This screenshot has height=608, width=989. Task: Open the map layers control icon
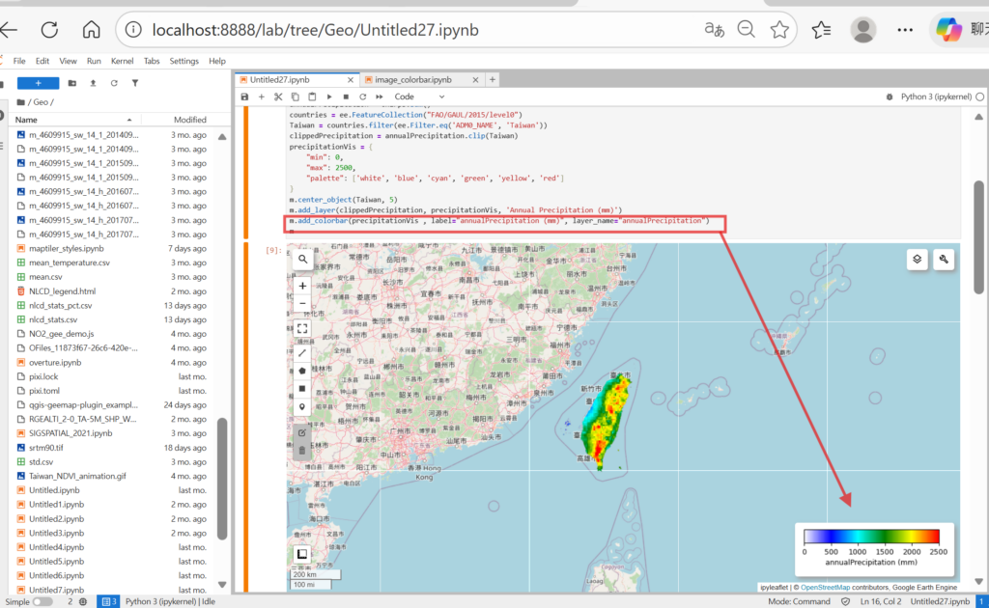pyautogui.click(x=918, y=259)
